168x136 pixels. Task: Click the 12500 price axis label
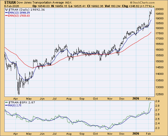pos(160,94)
